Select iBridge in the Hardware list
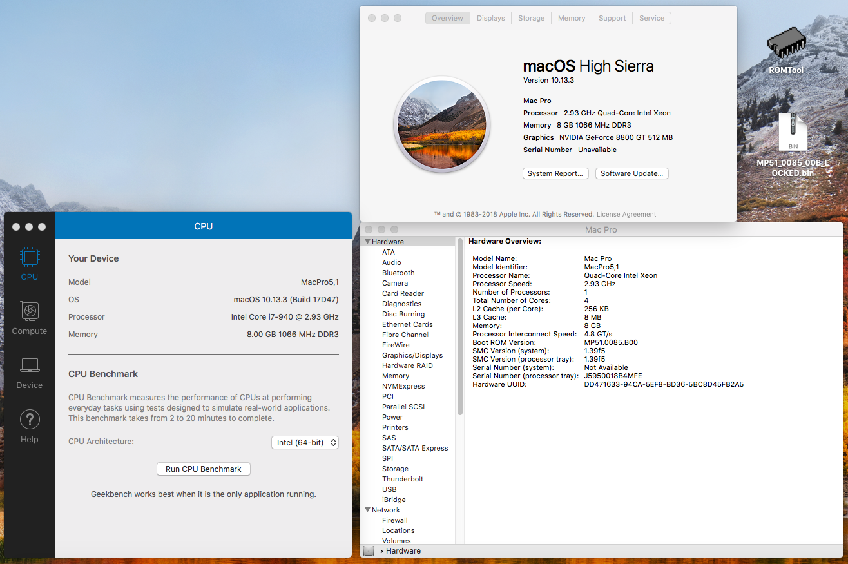This screenshot has height=564, width=848. [394, 500]
